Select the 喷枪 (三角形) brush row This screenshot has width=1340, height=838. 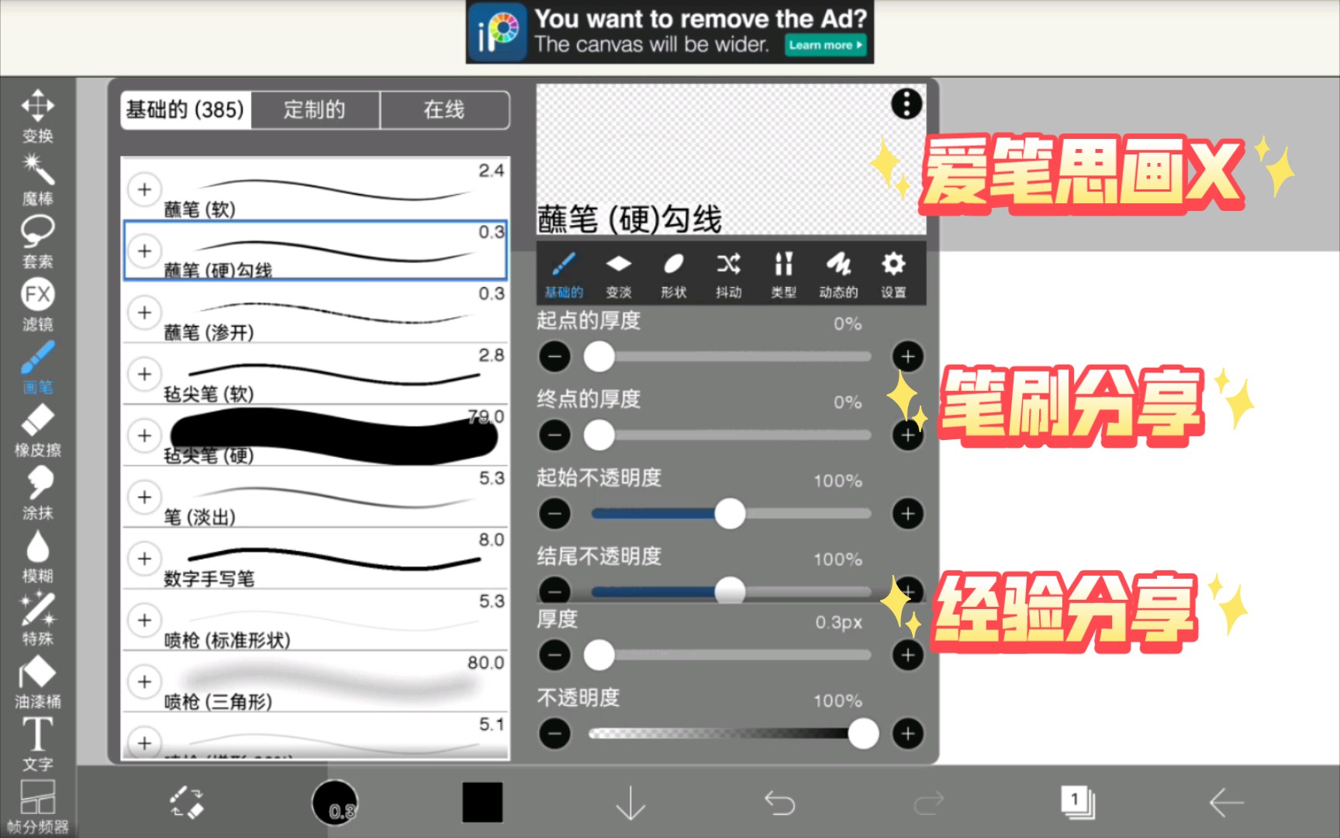pyautogui.click(x=316, y=681)
